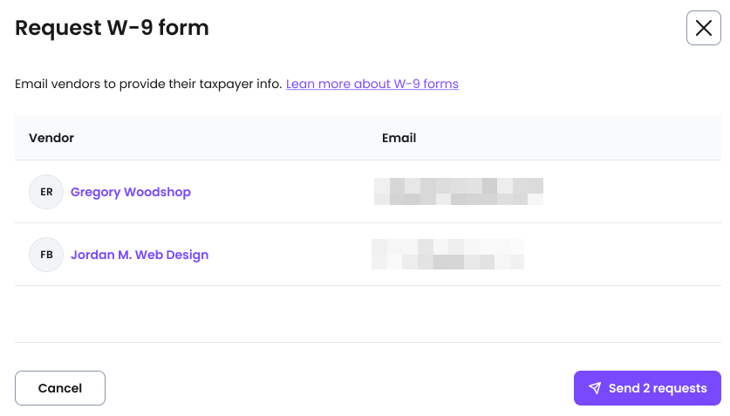
Task: Click the 'Email vendors to provide' description text
Action: click(148, 85)
